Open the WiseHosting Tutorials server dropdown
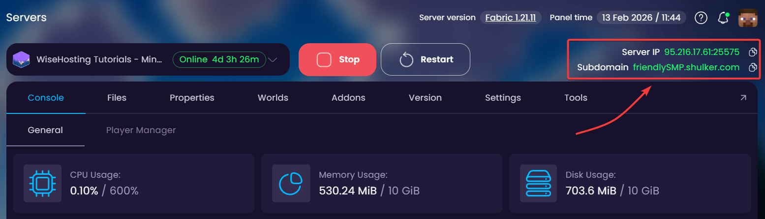Viewport: 765px width, 219px height. coord(148,59)
